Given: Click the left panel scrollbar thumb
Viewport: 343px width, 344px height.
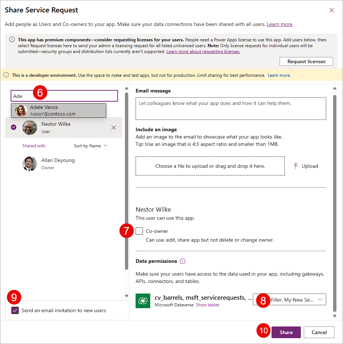Looking at the screenshot, I should point(127,181).
